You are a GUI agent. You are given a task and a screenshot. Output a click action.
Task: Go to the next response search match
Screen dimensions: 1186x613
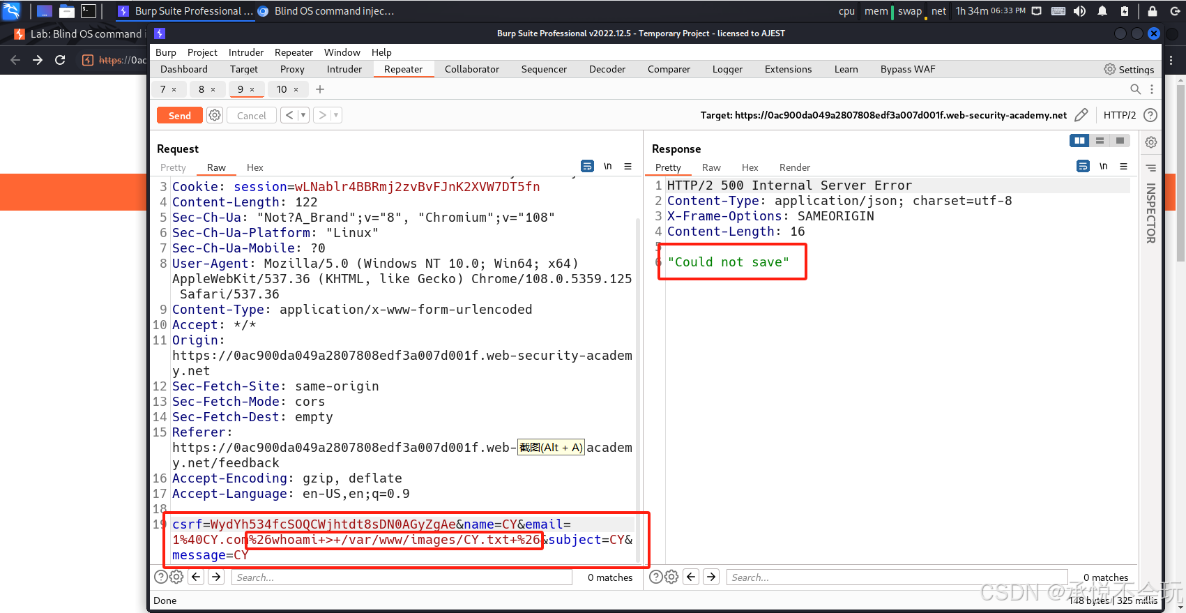(711, 577)
